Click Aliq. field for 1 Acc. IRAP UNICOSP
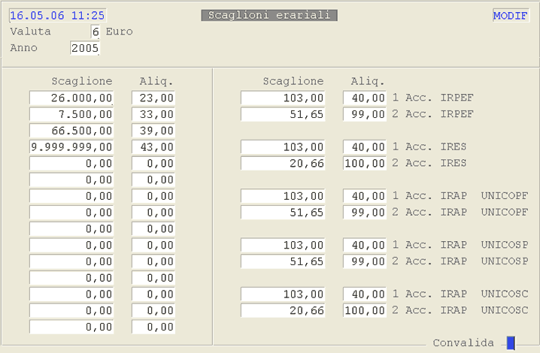Screen dimensions: 540x353 [365, 245]
